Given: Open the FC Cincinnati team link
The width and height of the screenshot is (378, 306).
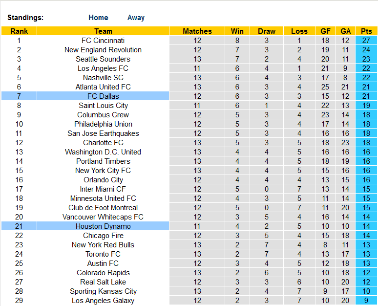Looking at the screenshot, I should pos(103,41).
